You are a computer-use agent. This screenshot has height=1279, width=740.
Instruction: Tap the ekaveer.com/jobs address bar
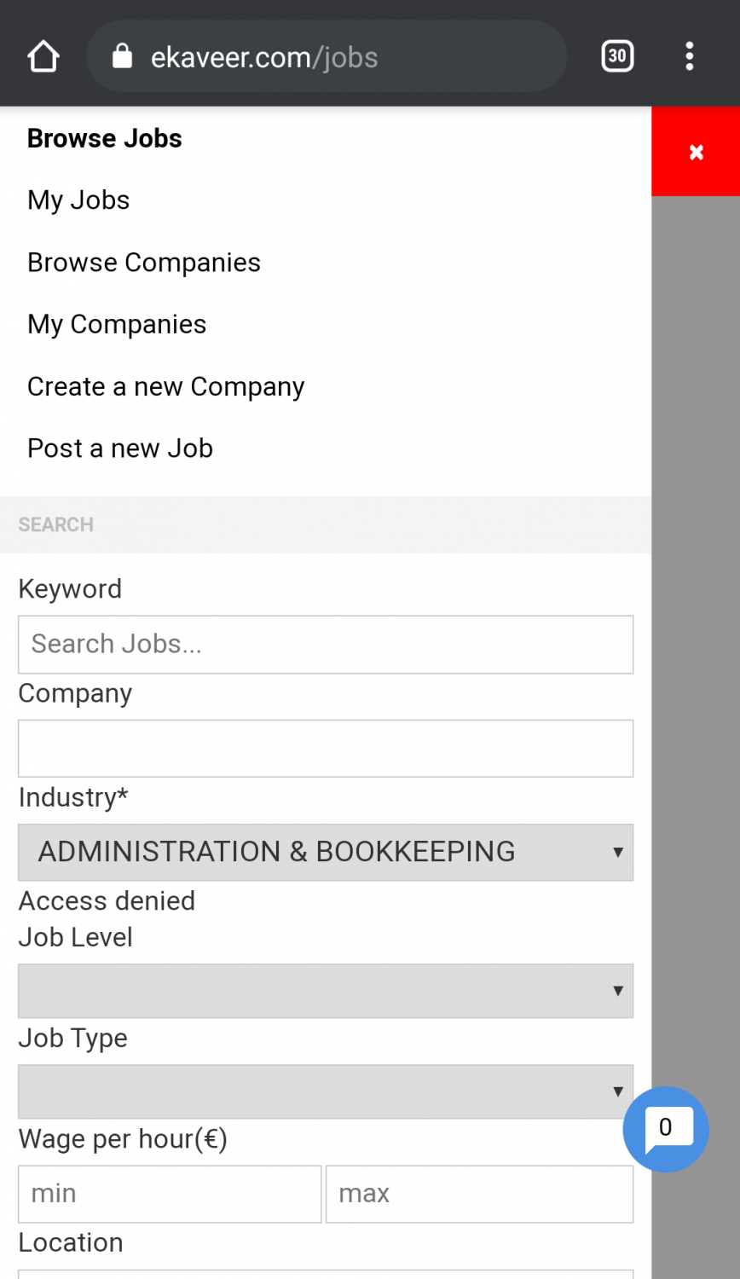341,57
